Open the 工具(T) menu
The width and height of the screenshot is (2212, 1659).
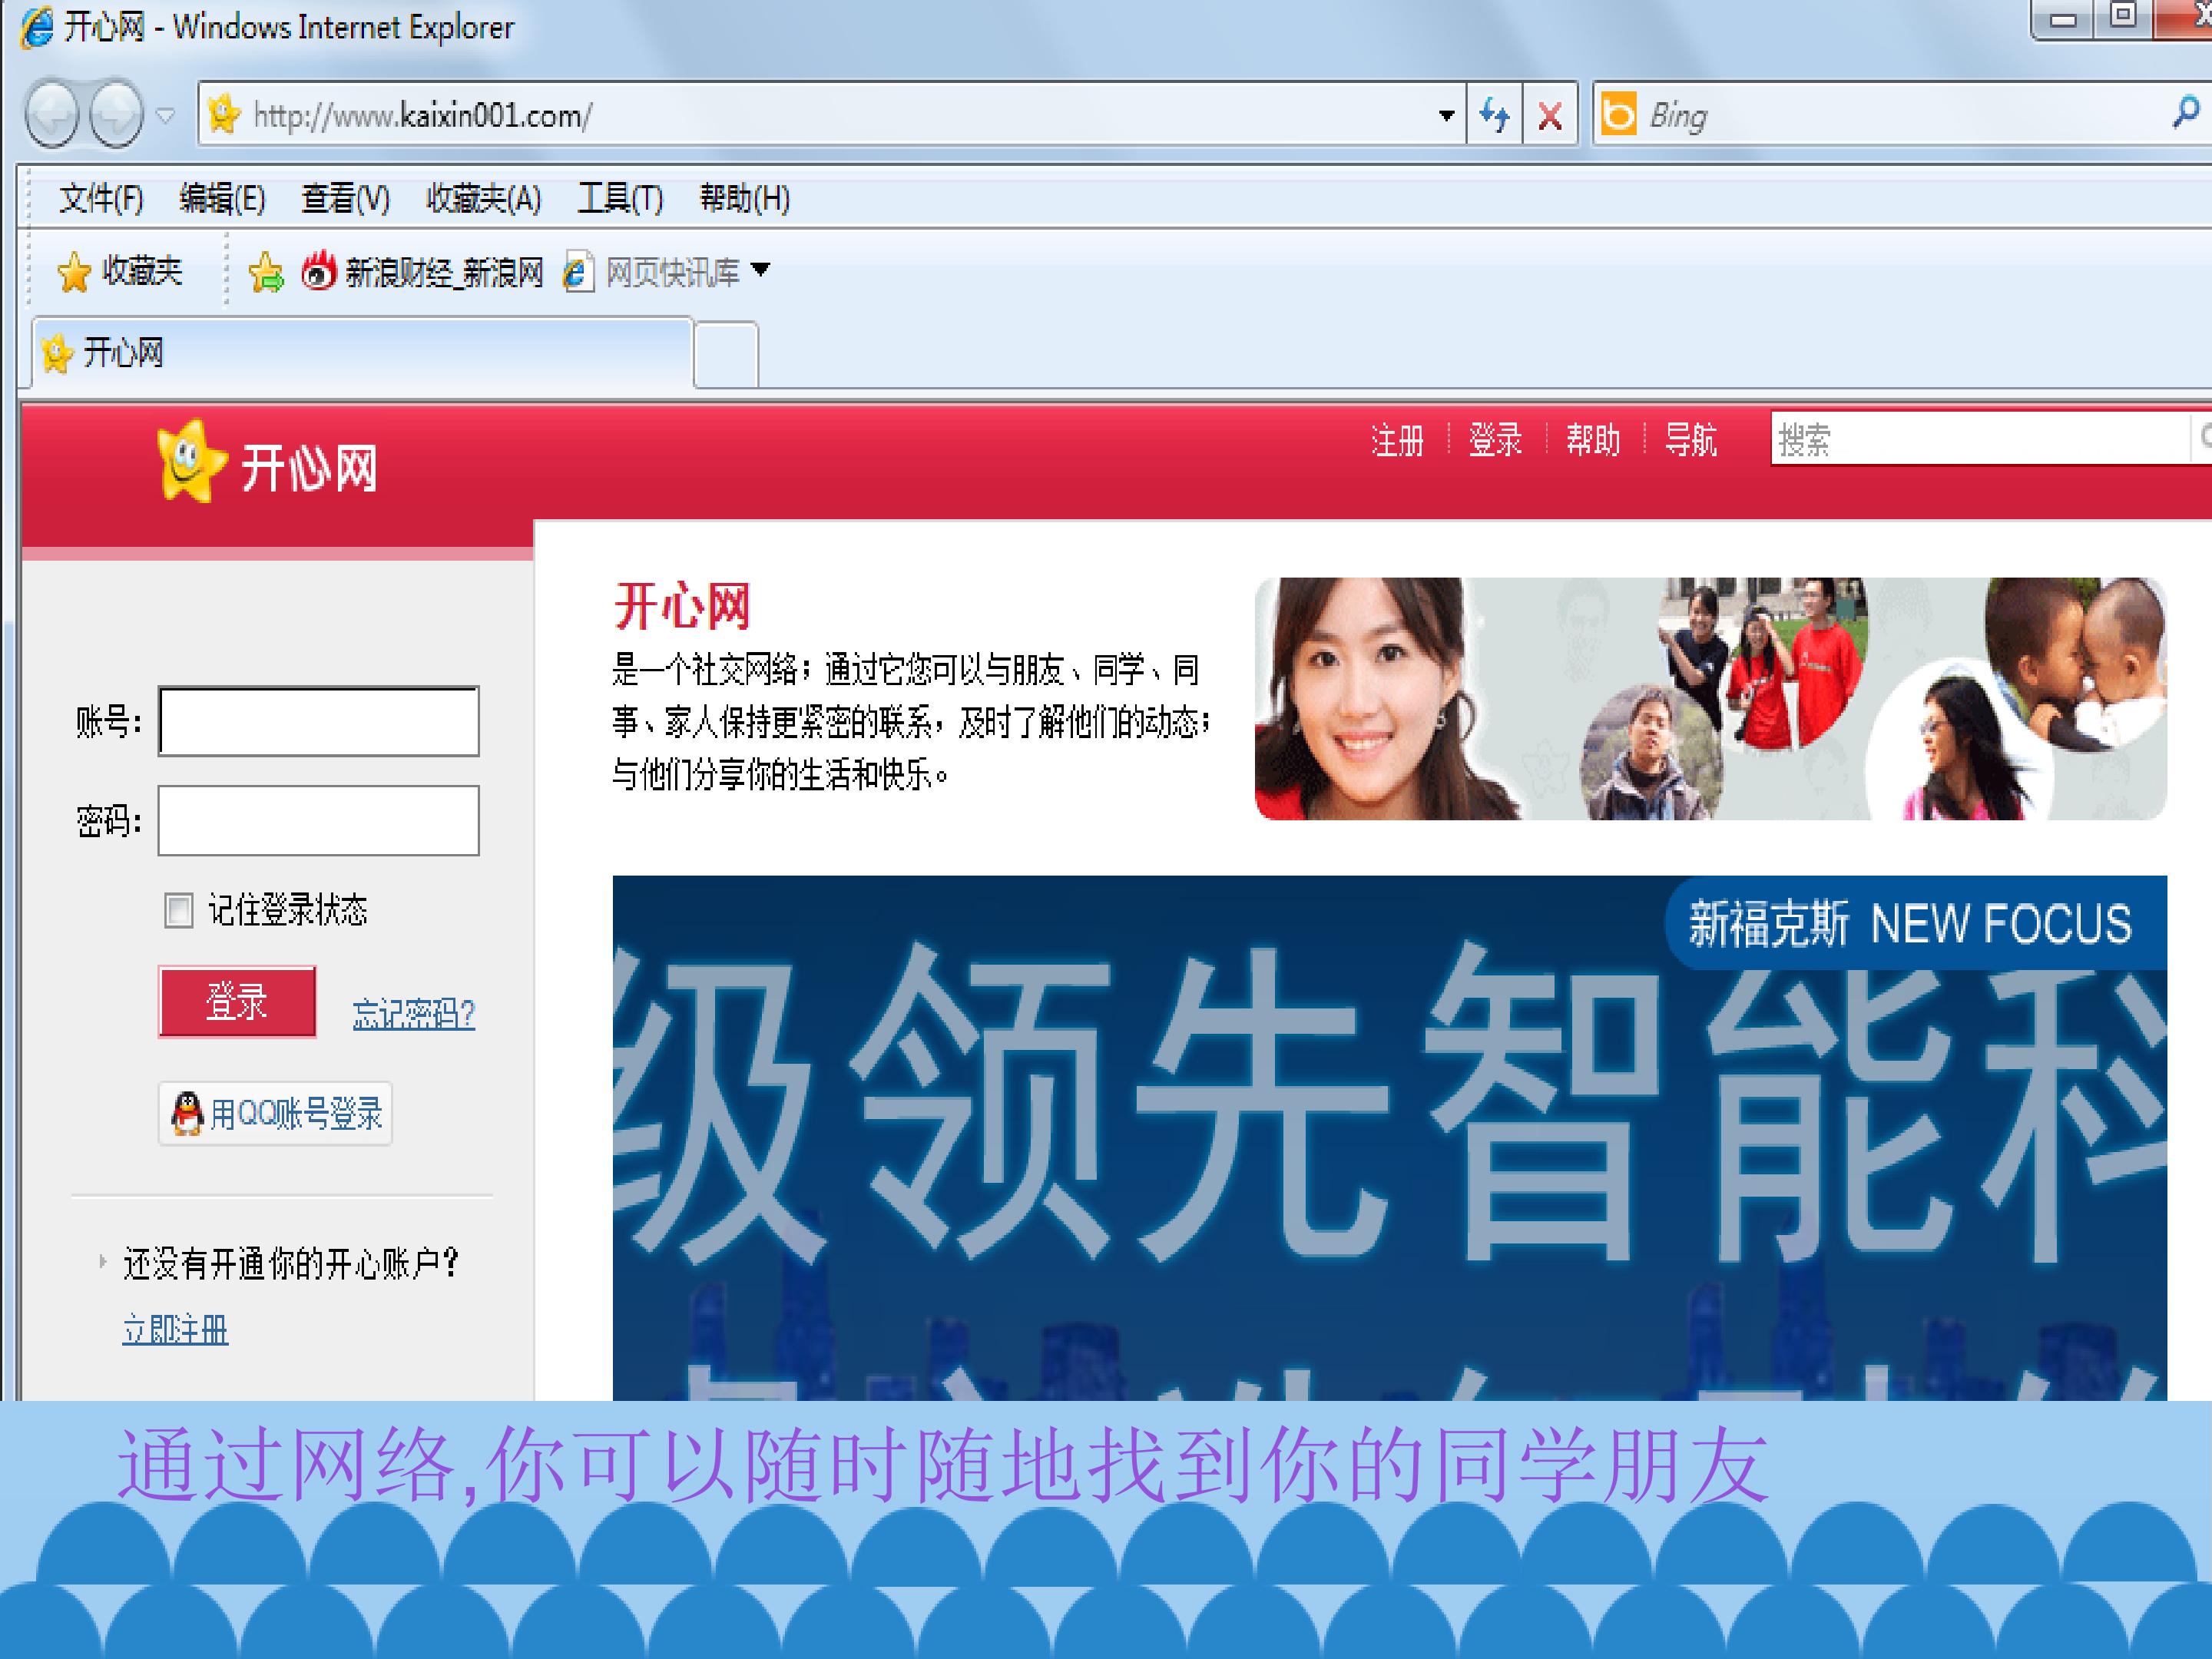[620, 198]
